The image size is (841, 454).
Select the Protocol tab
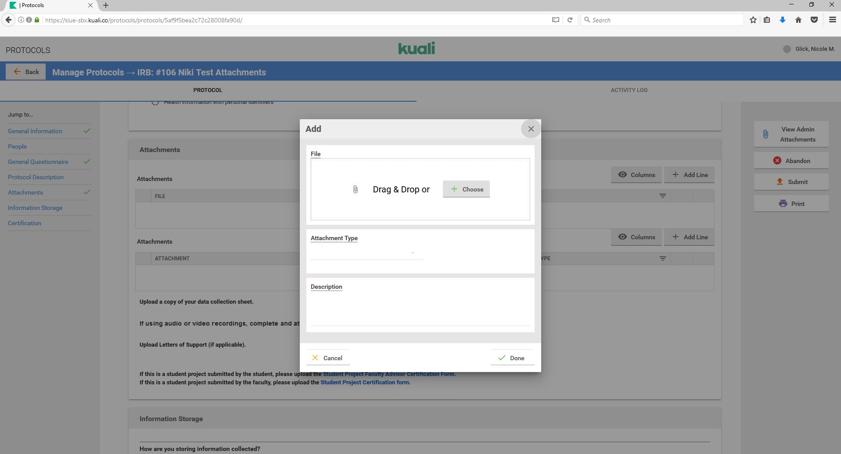(x=208, y=90)
